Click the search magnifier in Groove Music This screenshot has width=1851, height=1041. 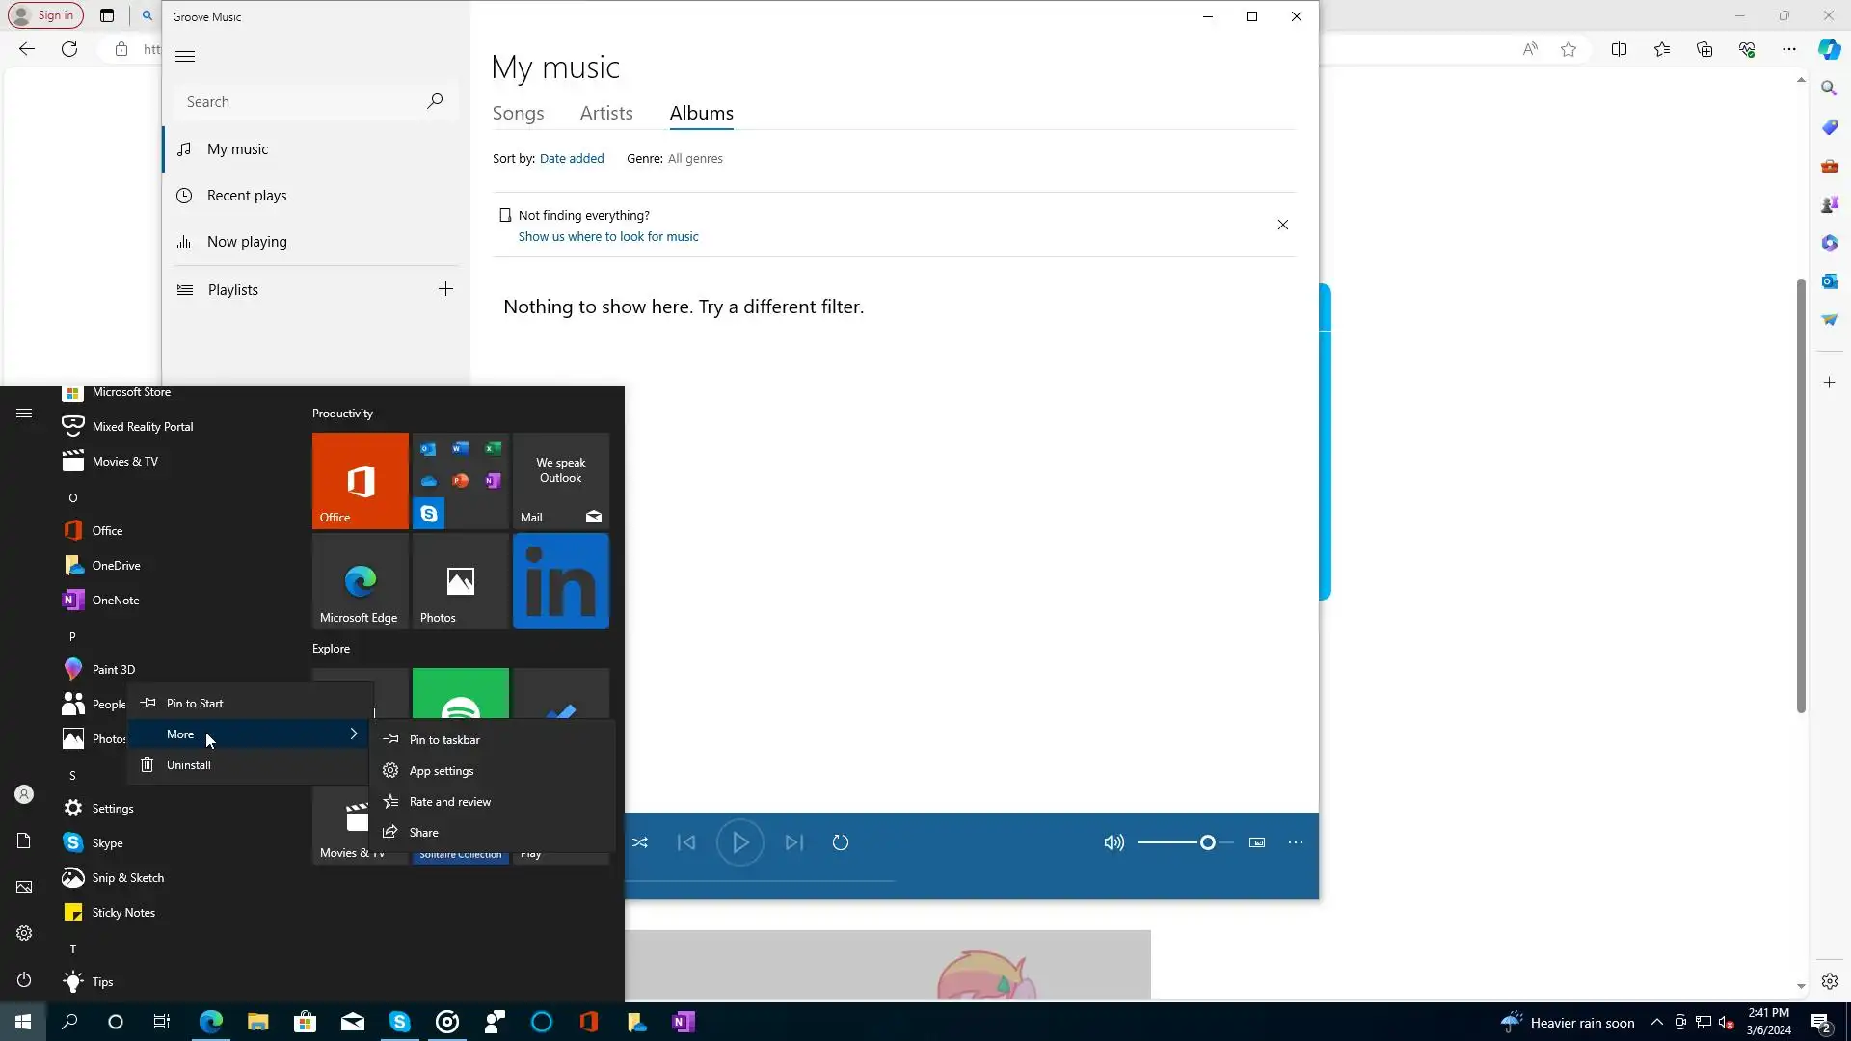(435, 101)
